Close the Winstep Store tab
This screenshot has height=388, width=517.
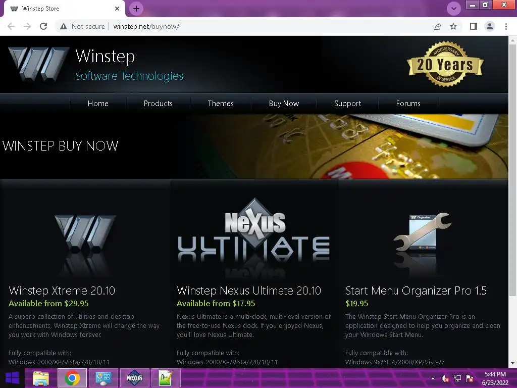click(x=117, y=9)
